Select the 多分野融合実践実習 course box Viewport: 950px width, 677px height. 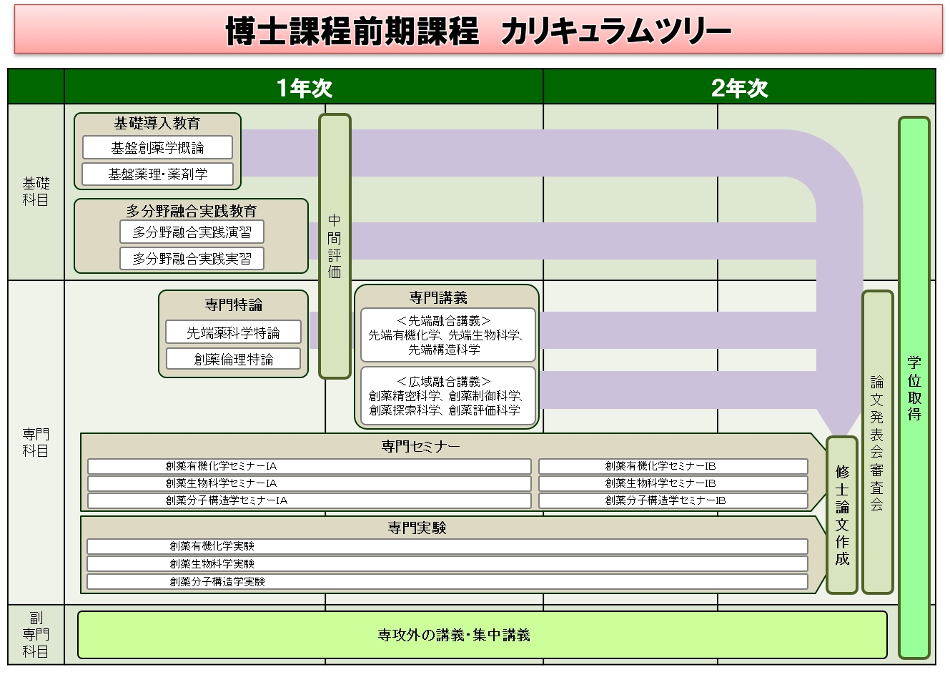(x=192, y=258)
